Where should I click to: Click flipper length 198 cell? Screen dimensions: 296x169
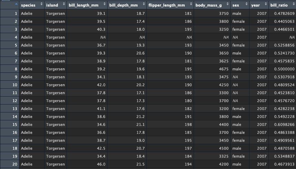[170, 125]
